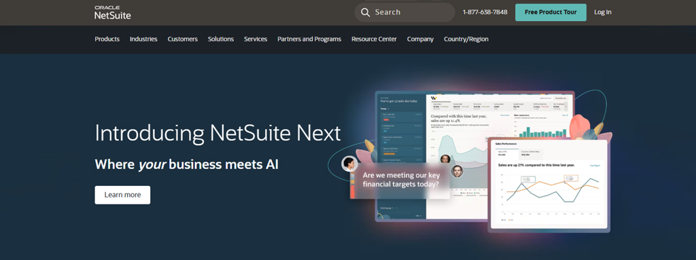696x260 pixels.
Task: Open the Solutions menu
Action: (x=221, y=39)
